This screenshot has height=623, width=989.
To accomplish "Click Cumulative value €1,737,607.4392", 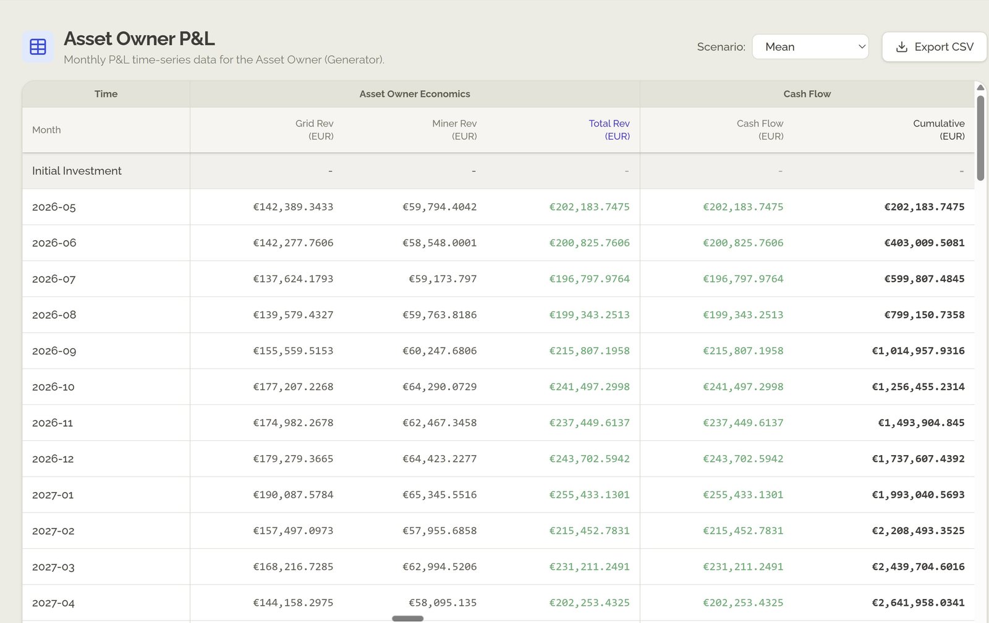I will (x=918, y=459).
